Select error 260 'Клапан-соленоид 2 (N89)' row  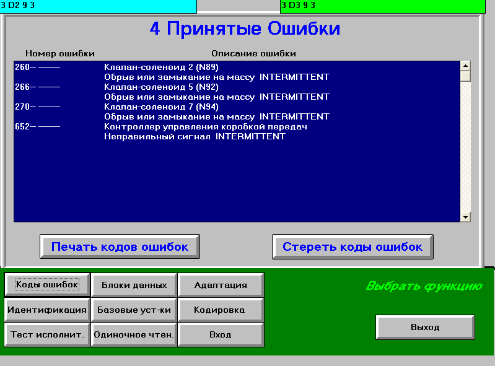click(x=237, y=67)
